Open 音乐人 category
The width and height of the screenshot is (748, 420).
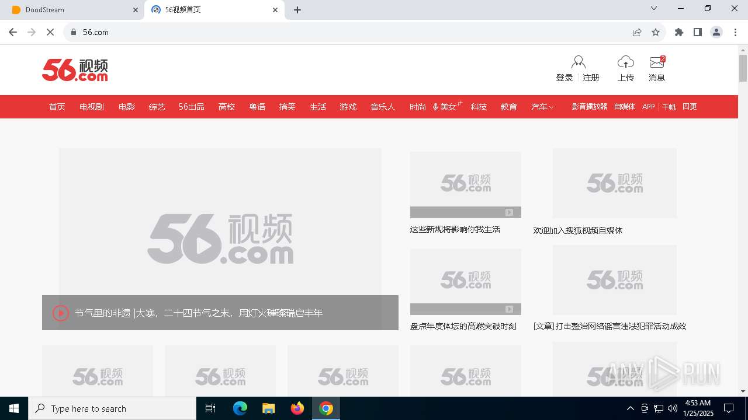[x=383, y=107]
